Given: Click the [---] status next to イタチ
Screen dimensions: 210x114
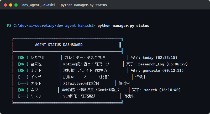Looking at the screenshot, I should (23, 77).
